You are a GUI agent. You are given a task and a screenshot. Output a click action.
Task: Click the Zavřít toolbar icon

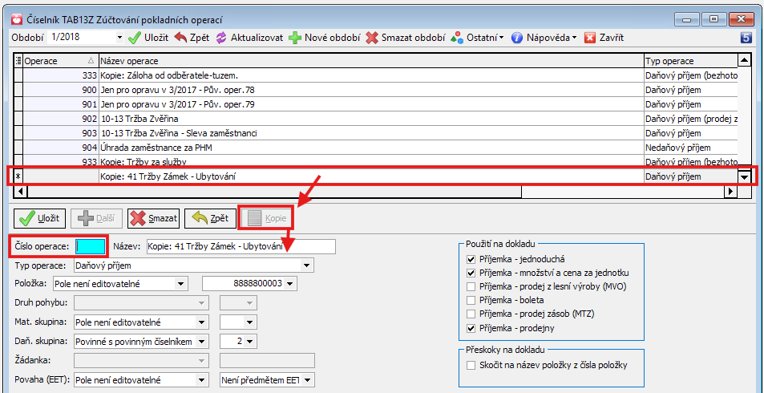[590, 38]
